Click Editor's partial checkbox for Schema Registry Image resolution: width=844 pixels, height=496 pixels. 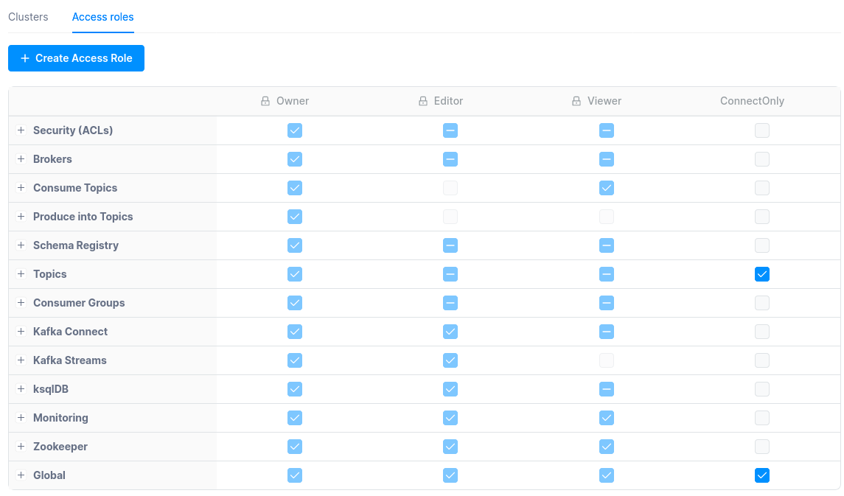click(450, 246)
